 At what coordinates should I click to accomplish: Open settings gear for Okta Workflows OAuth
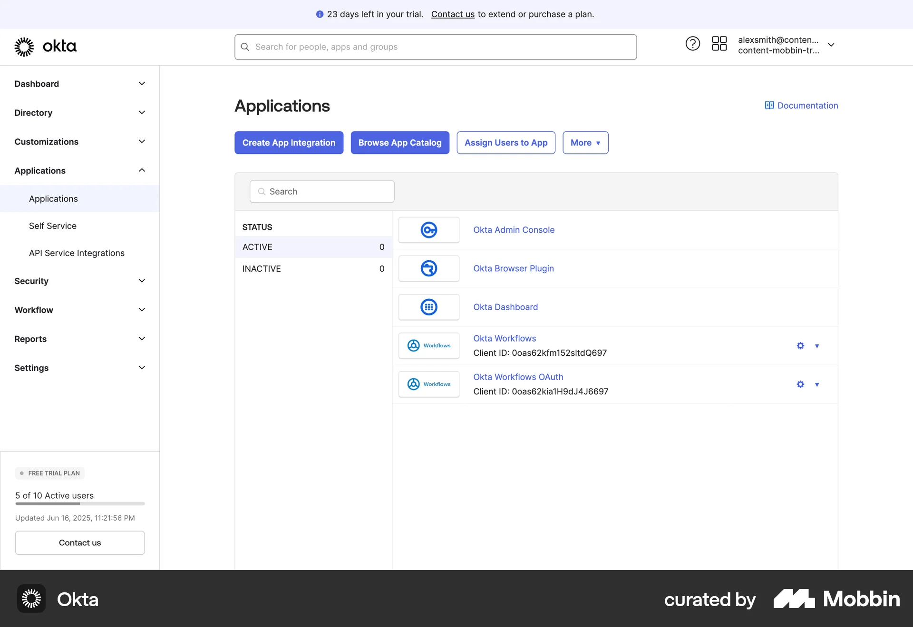pyautogui.click(x=800, y=384)
